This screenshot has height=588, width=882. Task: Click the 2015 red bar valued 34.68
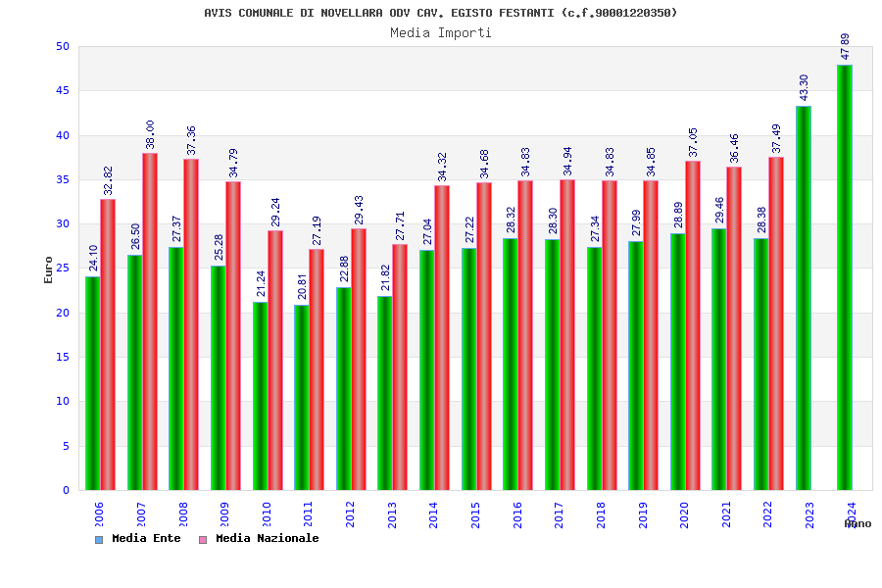click(484, 336)
